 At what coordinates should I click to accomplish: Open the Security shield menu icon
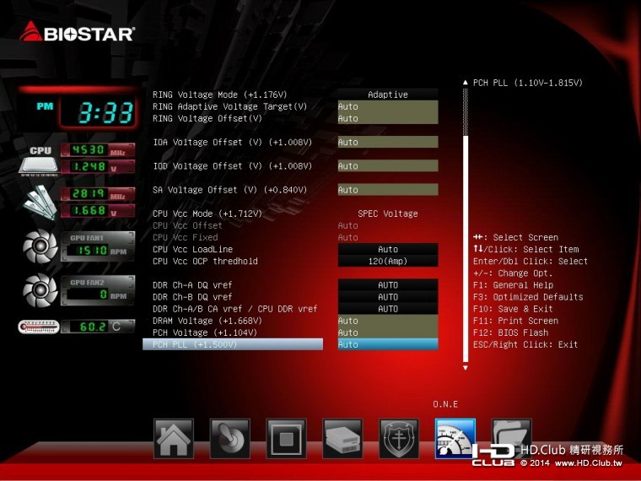tap(399, 439)
